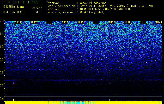Viewport: 164px width, 104px height.
Task: Click the 1018 time marker
Action: point(127,22)
